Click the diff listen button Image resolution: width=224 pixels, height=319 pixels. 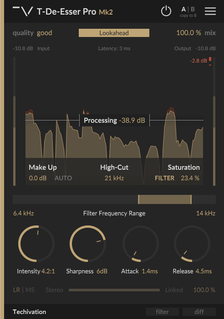point(199,312)
